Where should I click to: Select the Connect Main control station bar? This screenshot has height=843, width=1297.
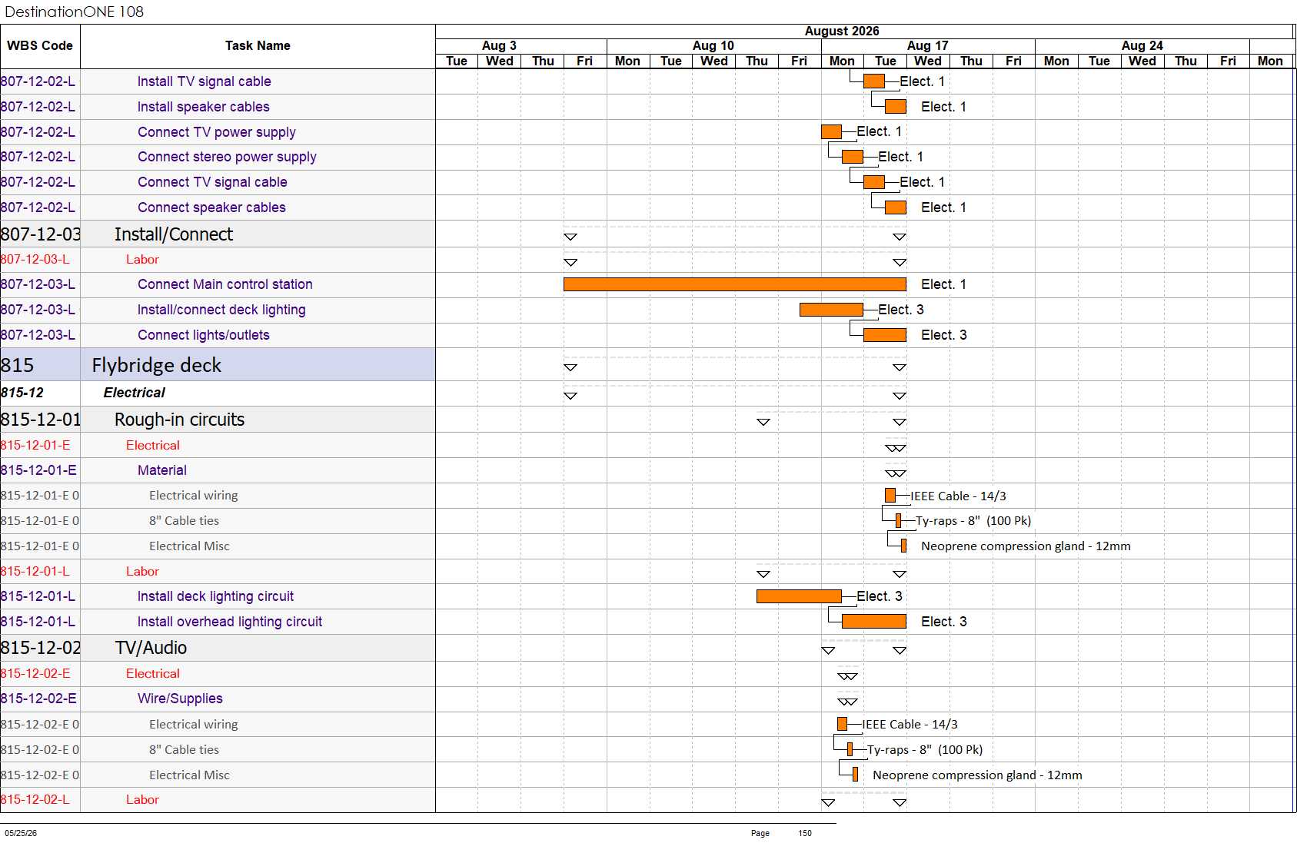735,284
